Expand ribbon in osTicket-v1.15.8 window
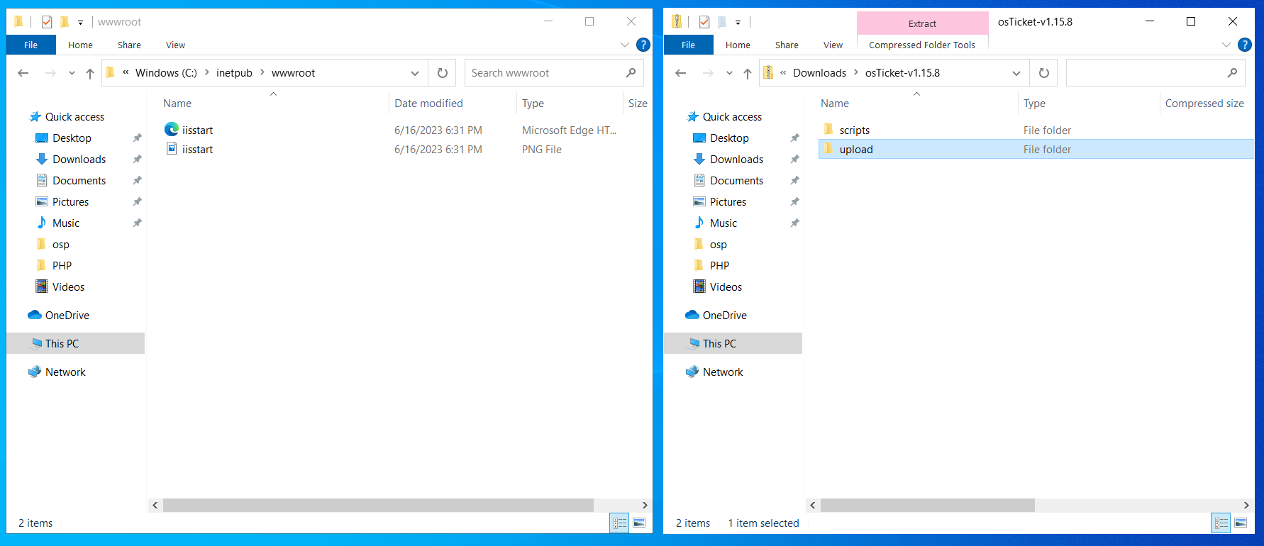Screen dimensions: 1264x546 pyautogui.click(x=1226, y=45)
